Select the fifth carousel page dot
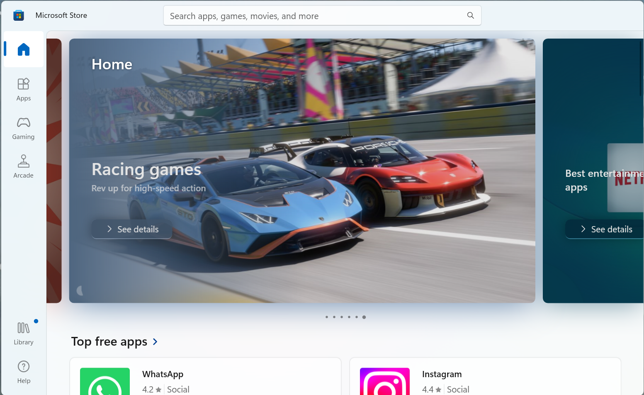This screenshot has height=395, width=644. (357, 317)
